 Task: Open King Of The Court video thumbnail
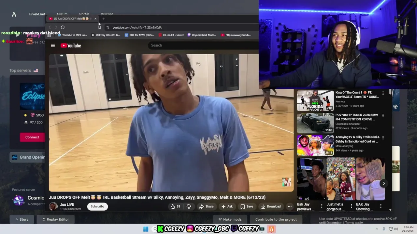pyautogui.click(x=315, y=101)
